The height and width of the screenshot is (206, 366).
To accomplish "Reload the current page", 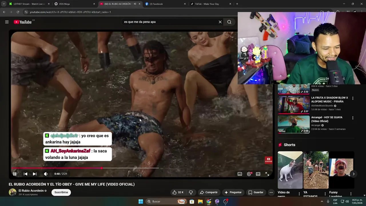I will (18, 12).
